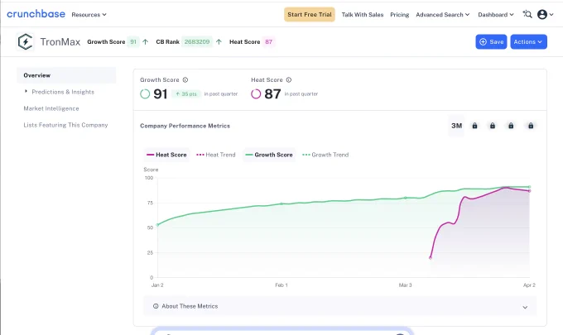563x335 pixels.
Task: Toggle the Heat Score legend series
Action: tap(166, 155)
